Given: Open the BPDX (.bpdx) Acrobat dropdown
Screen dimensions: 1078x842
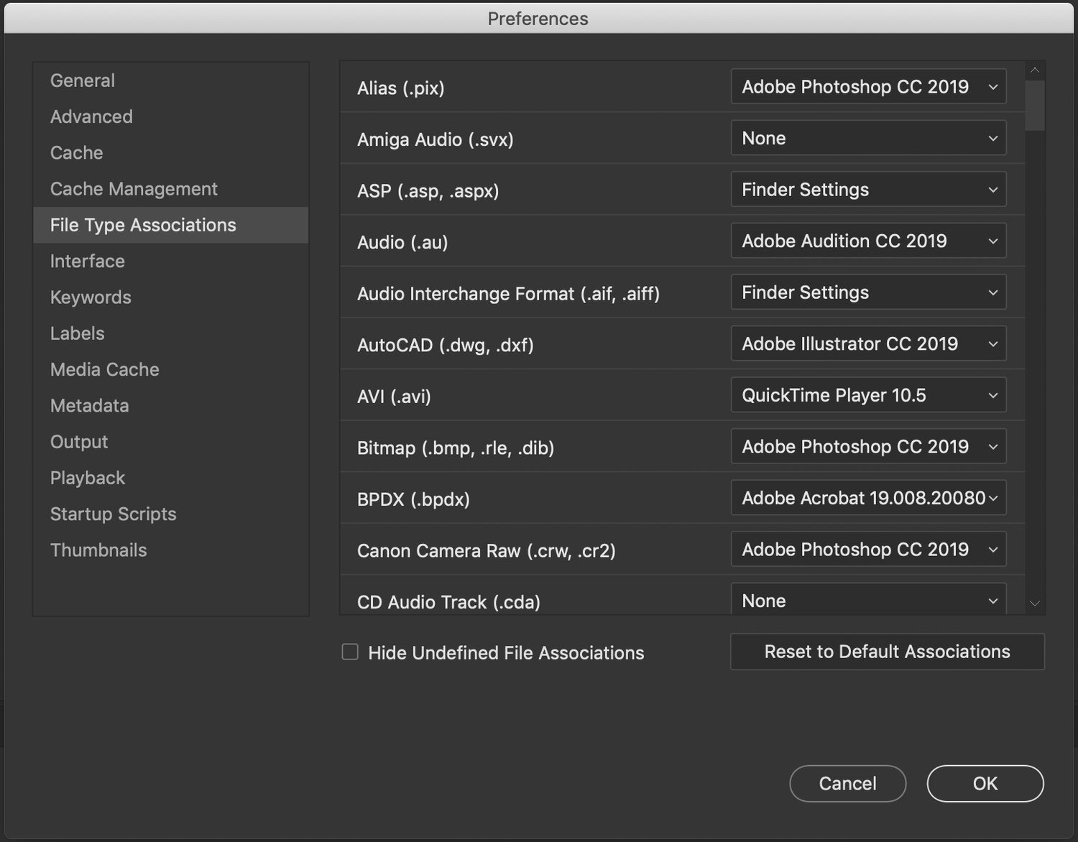Looking at the screenshot, I should (868, 499).
